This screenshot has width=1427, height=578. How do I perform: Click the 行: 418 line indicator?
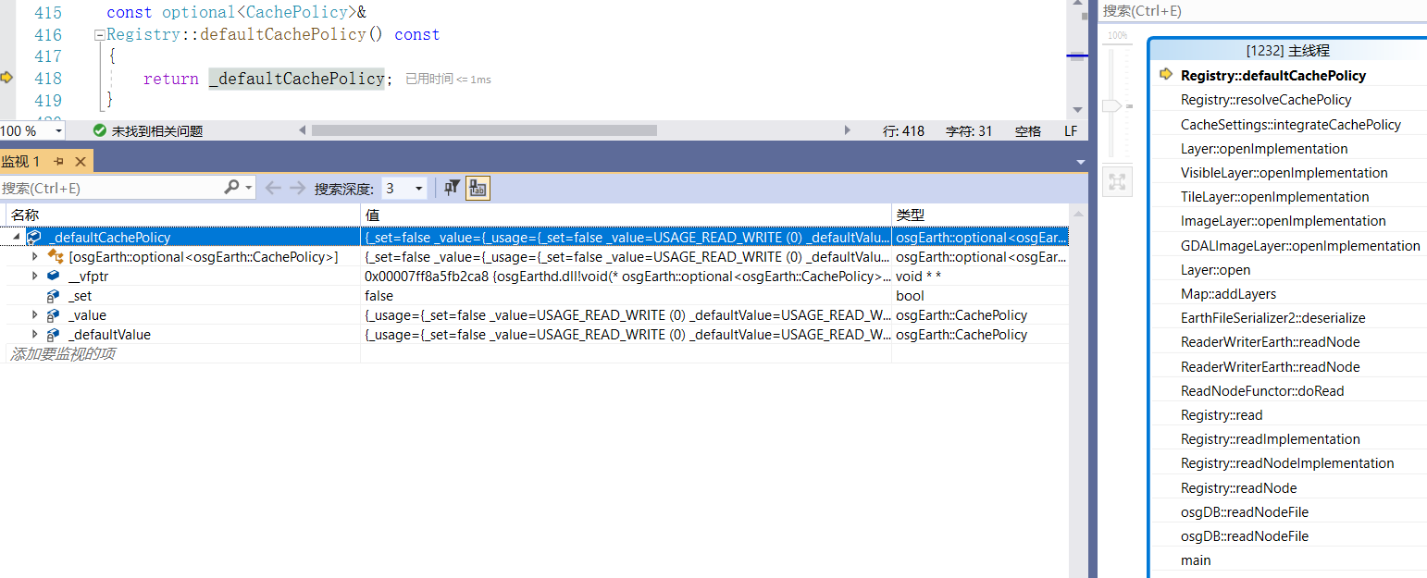[x=903, y=131]
